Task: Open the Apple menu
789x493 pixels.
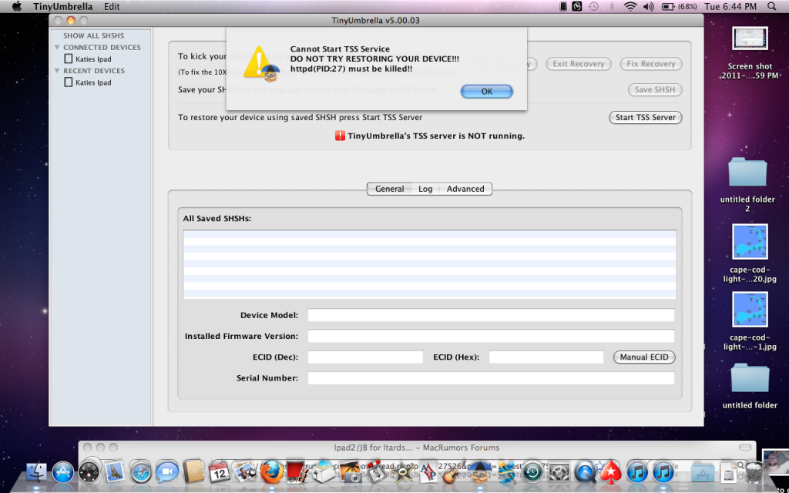Action: [17, 6]
